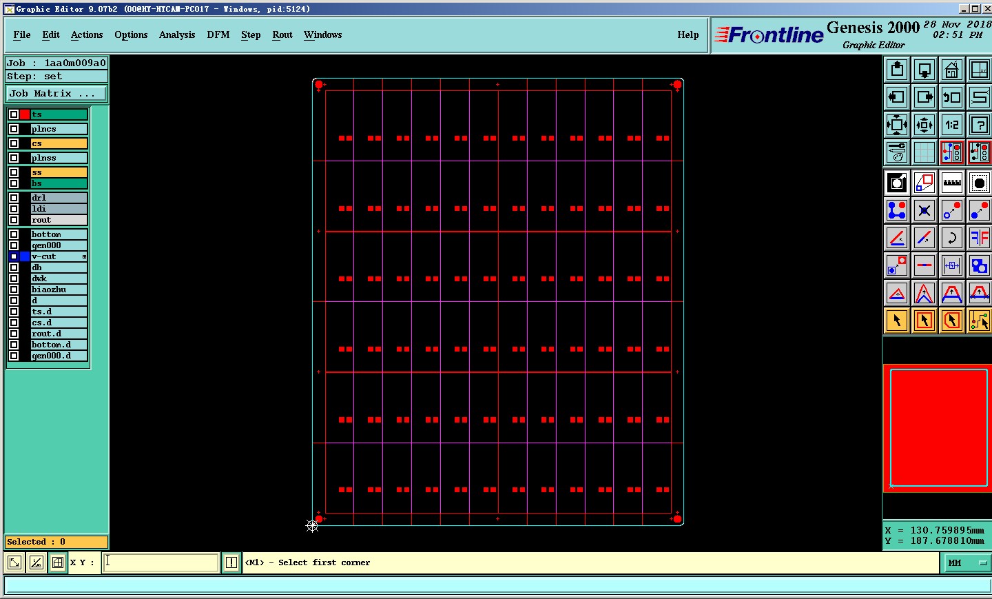
Task: Open the File menu
Action: pos(22,35)
